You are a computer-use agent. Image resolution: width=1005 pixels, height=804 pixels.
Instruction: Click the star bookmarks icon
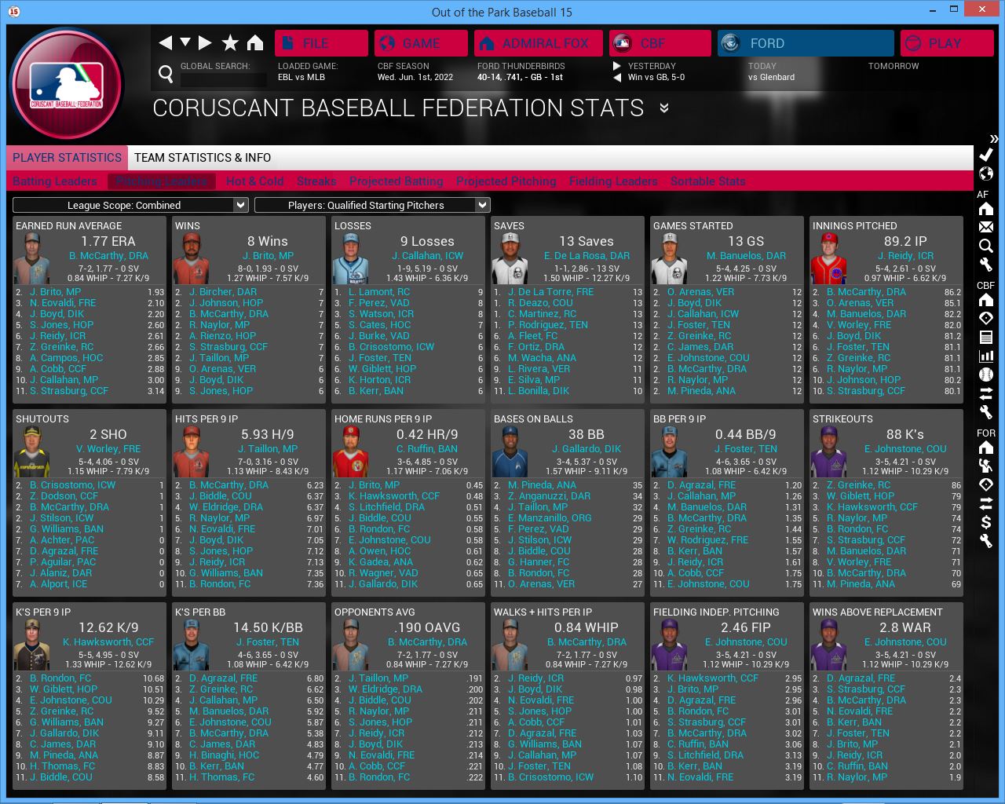[x=230, y=42]
